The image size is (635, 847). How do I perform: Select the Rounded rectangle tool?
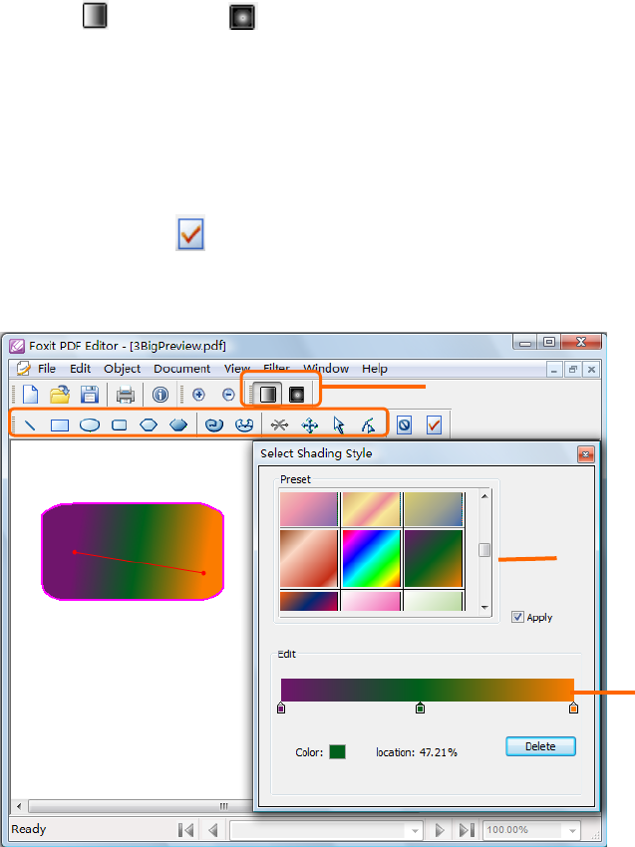120,425
